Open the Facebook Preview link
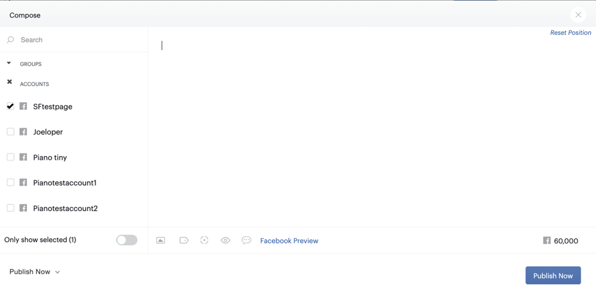Viewport: 596px width, 297px height. pos(289,241)
